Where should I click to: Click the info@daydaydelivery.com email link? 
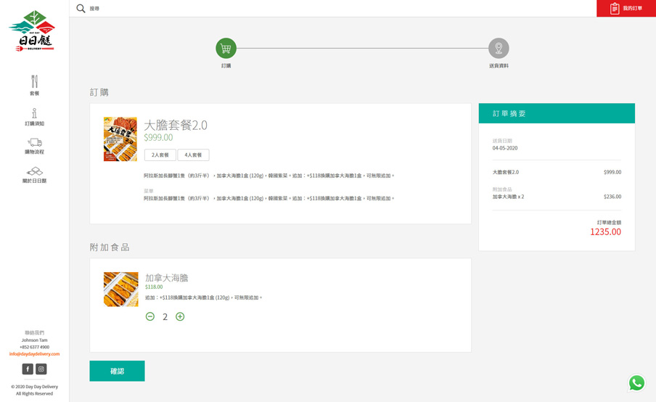click(x=34, y=354)
